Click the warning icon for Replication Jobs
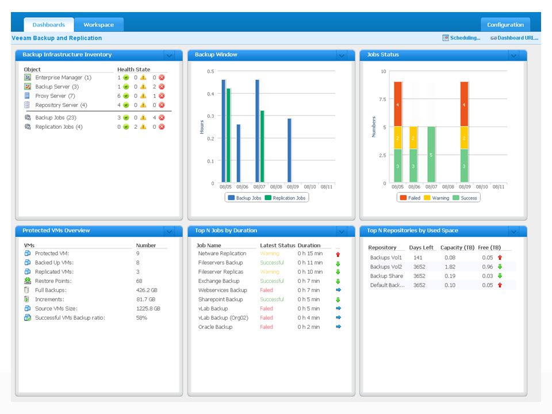The image size is (552, 414). [143, 126]
